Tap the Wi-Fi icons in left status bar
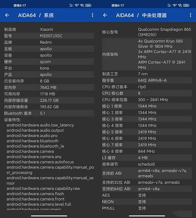This screenshot has width=196, height=218. (x=79, y=5)
